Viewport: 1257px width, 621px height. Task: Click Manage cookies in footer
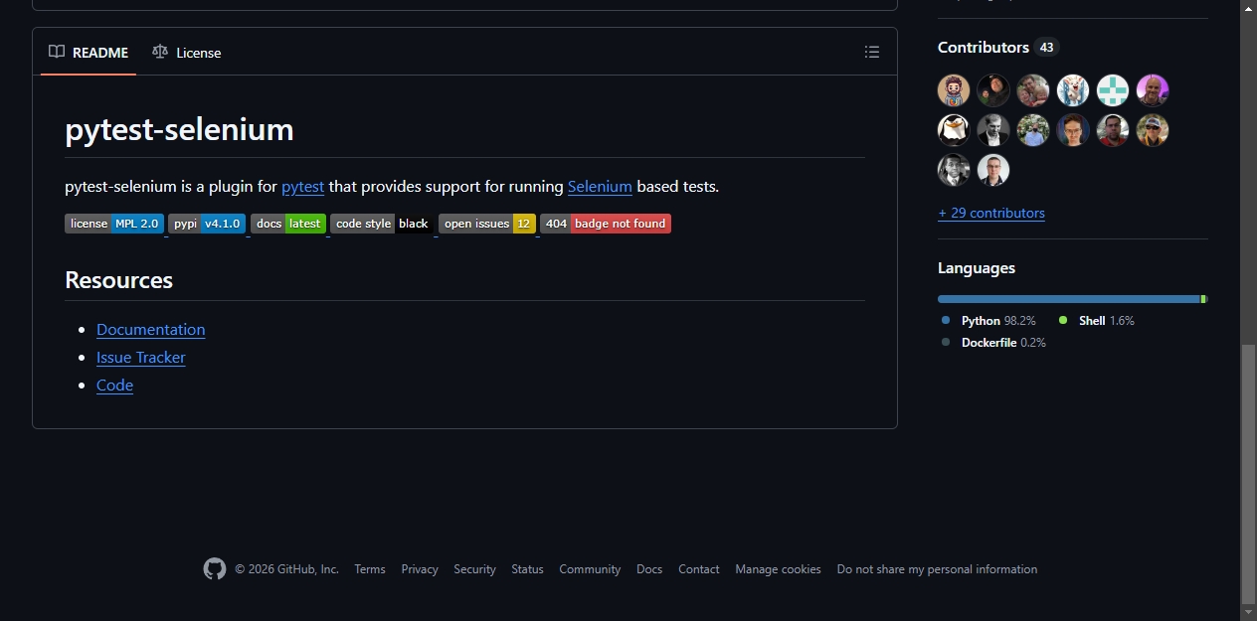778,569
